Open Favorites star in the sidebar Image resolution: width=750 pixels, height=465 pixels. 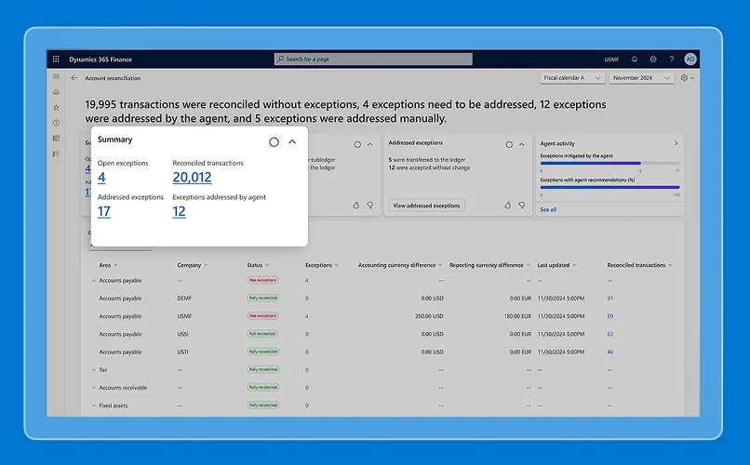(56, 107)
